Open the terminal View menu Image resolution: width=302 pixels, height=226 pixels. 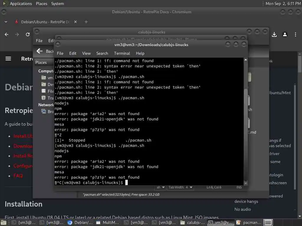point(86,54)
